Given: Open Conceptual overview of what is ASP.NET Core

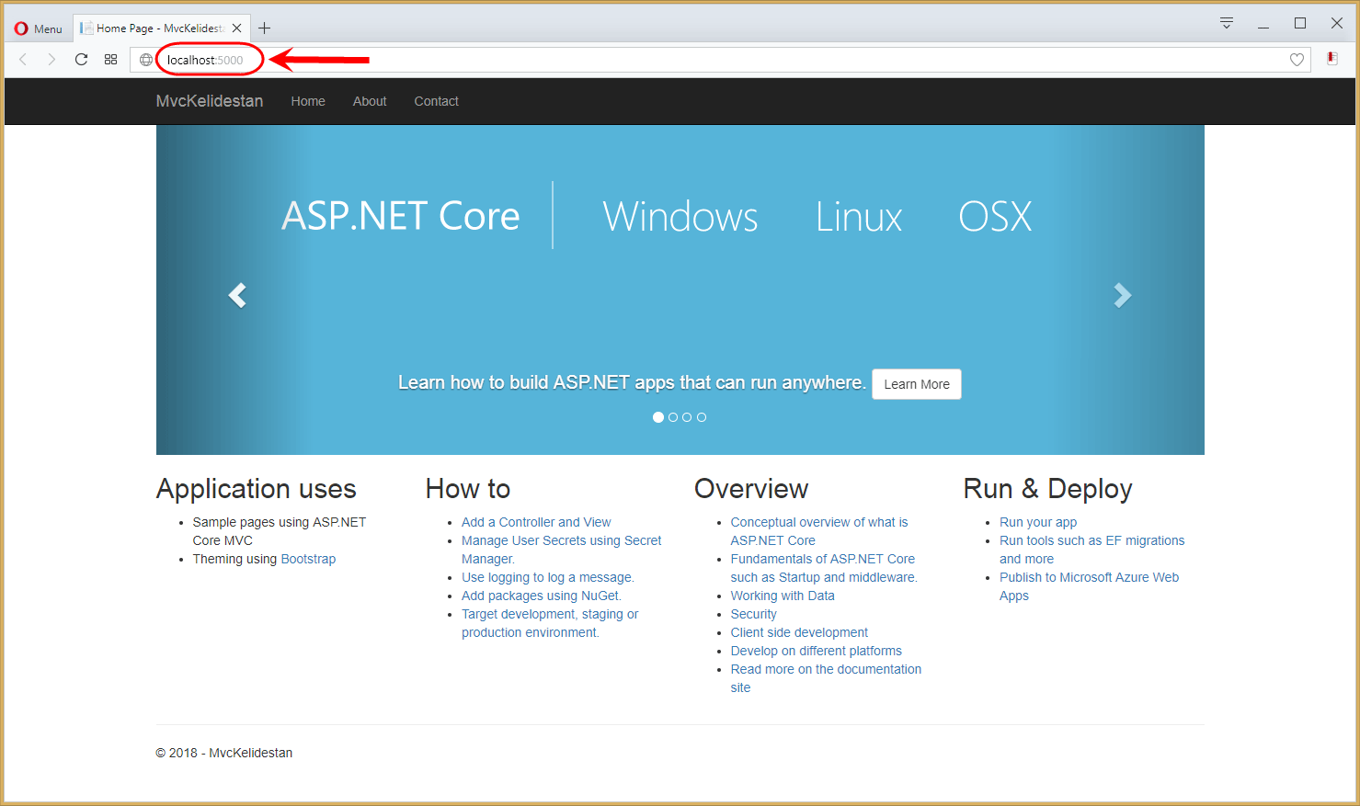Looking at the screenshot, I should 819,531.
